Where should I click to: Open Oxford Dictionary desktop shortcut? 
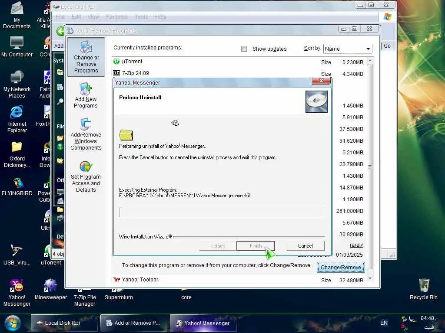[17, 155]
